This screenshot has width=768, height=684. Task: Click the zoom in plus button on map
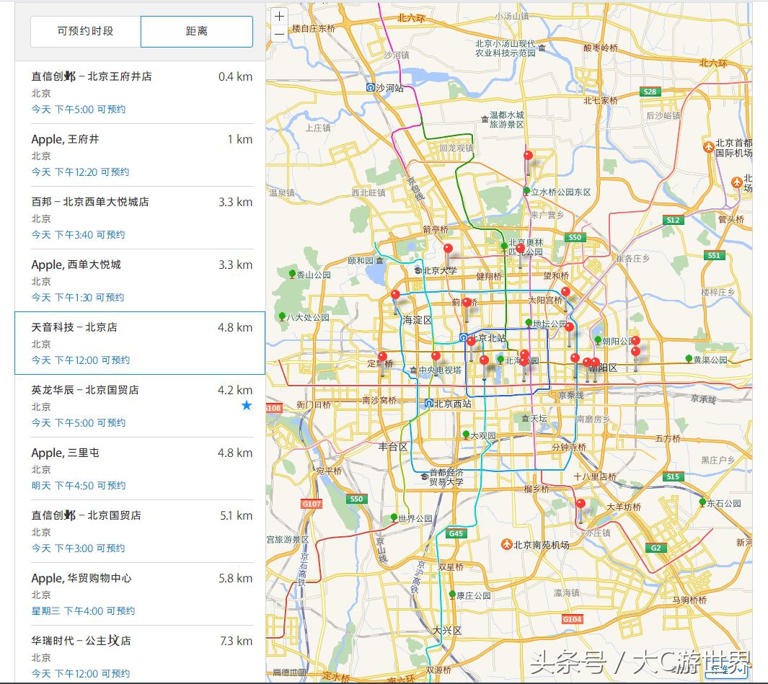point(279,16)
